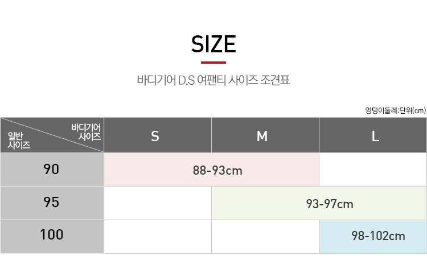
Task: Select the Korean subtitle text under SIZE
Action: [x=213, y=80]
